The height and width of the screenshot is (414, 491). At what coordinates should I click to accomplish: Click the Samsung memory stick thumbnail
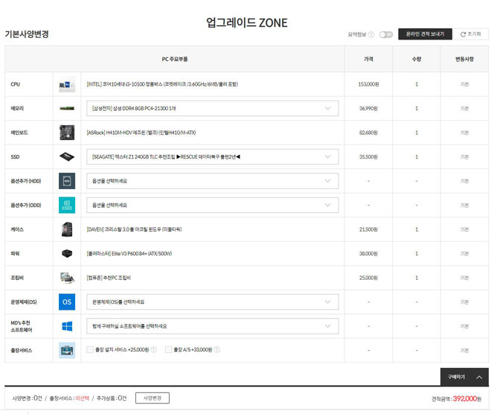[x=67, y=109]
